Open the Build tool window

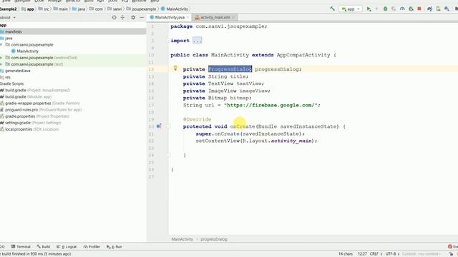pos(44,246)
